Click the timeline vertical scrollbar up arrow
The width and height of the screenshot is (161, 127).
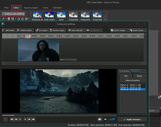145,35
